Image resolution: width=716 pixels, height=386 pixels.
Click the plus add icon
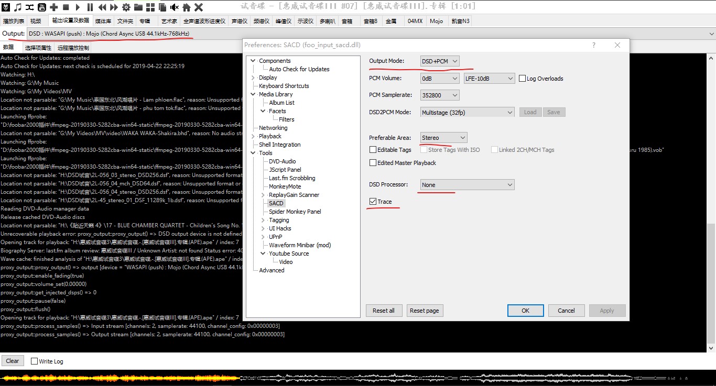pyautogui.click(x=54, y=7)
